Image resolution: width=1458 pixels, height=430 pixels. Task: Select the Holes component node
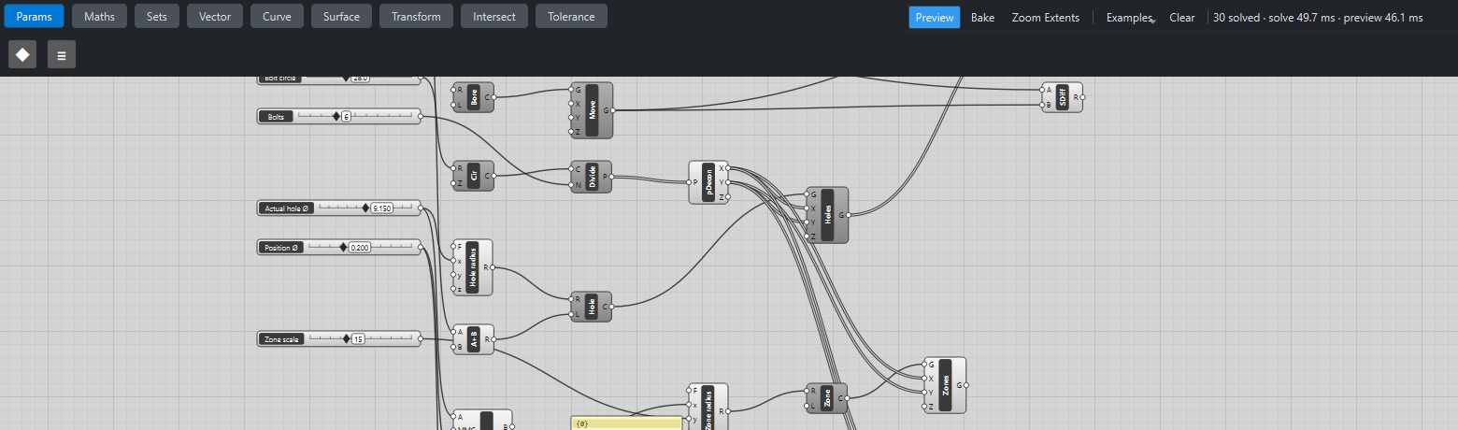827,215
